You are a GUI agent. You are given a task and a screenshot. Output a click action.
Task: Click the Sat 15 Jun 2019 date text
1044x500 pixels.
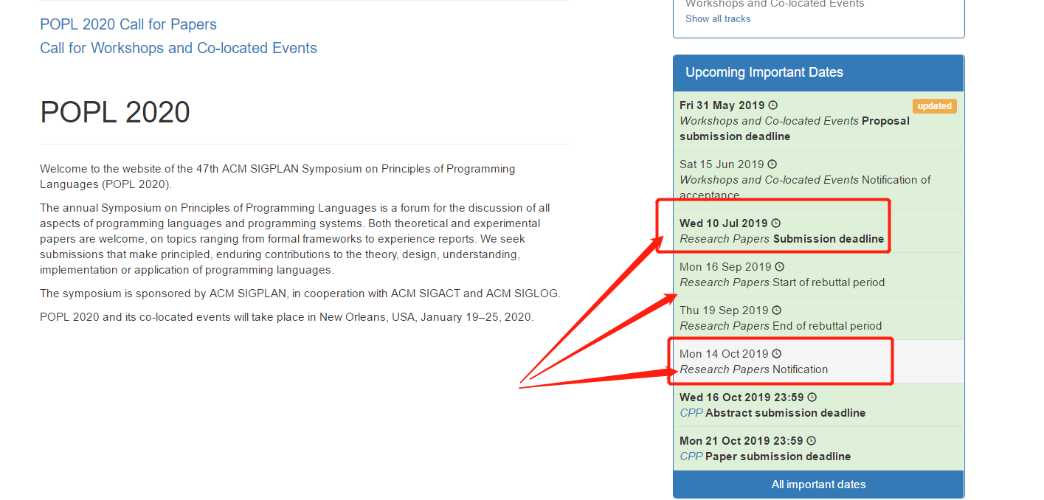tap(722, 164)
